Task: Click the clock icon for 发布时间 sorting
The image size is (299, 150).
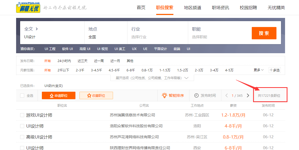Action: [196, 95]
